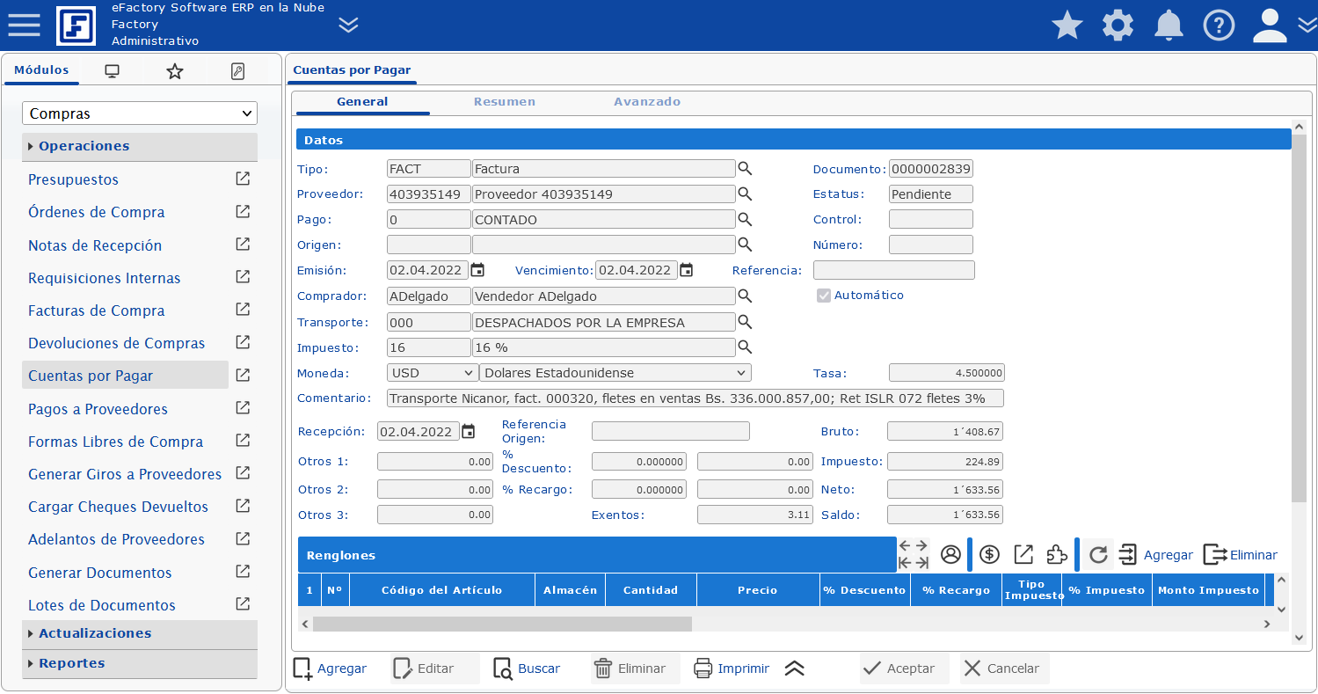Click the new-window icon beside Presupuestos

coord(243,179)
